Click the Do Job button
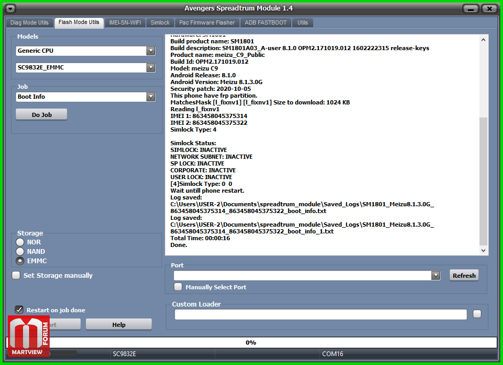The image size is (503, 365). pyautogui.click(x=41, y=115)
